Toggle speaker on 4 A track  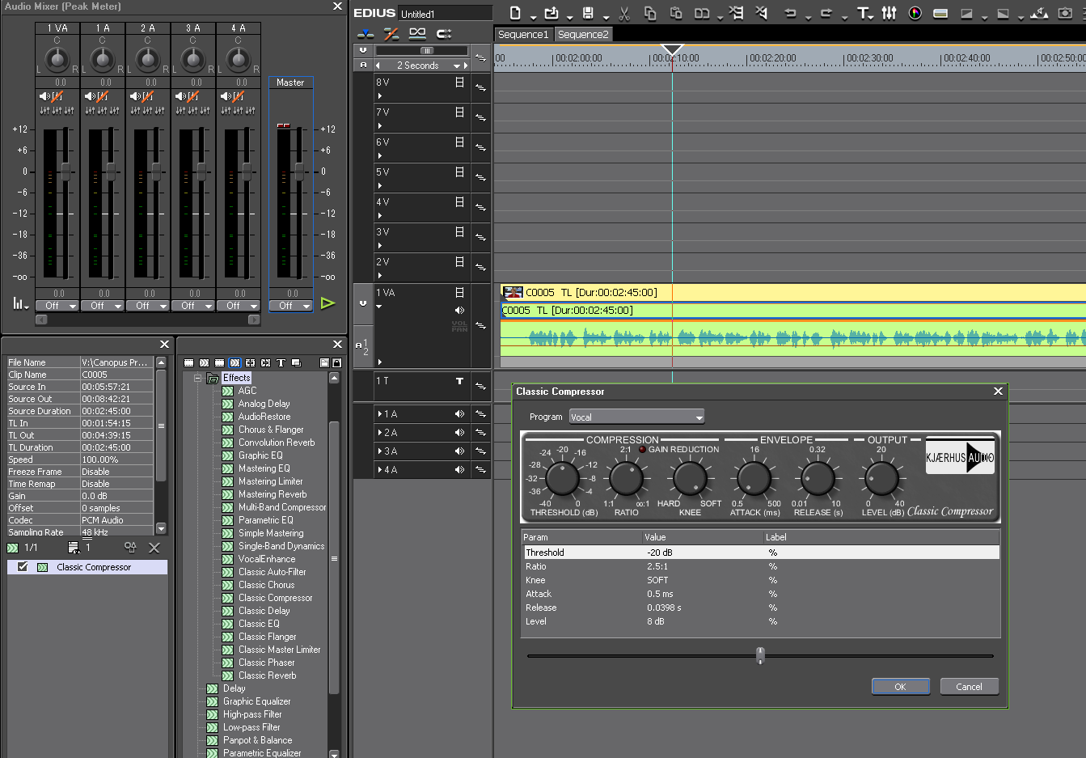point(459,470)
